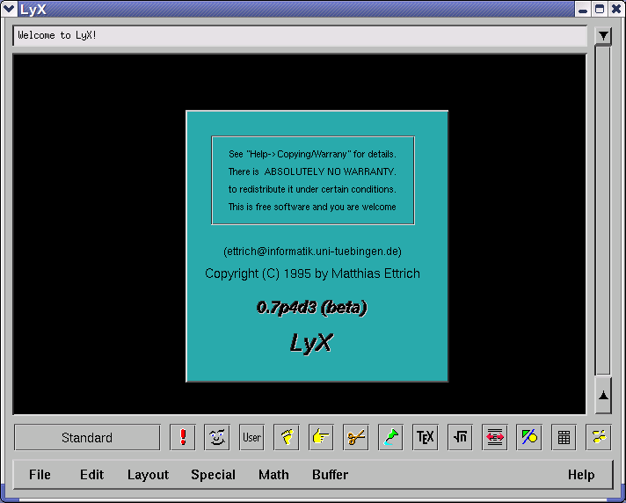Click the scrollbar up-arrow at bottom right
This screenshot has height=503, width=626.
[603, 395]
